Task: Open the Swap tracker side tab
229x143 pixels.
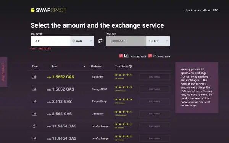Action: pyautogui.click(x=3, y=72)
